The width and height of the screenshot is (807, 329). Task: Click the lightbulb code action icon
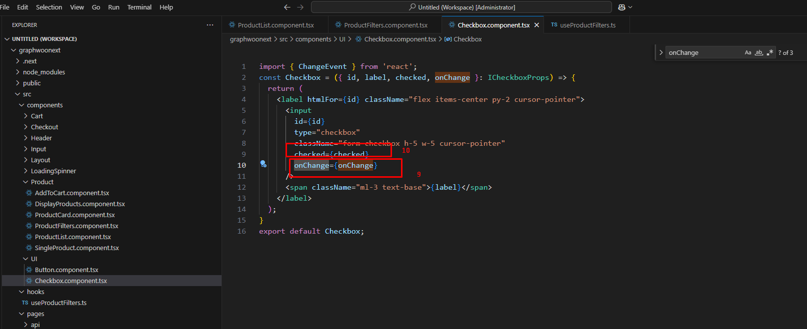[x=263, y=164]
